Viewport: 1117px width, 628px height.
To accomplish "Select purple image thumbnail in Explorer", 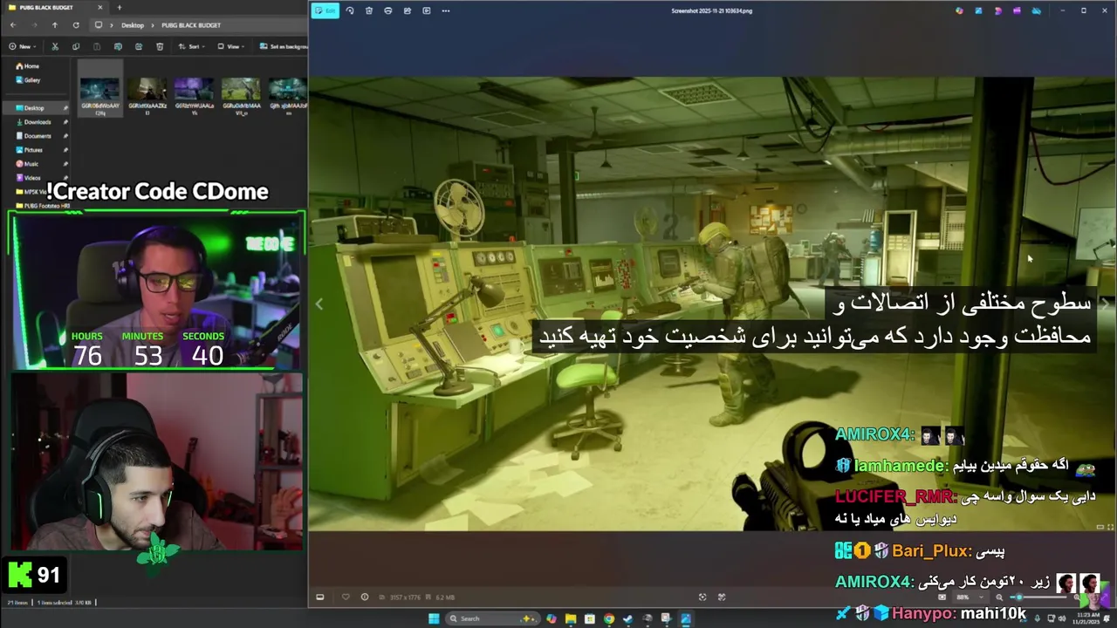I will pos(194,90).
